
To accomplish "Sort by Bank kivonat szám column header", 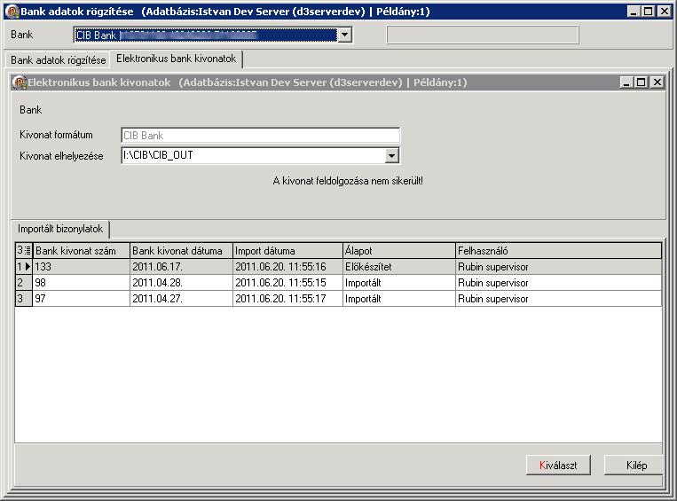I will coord(81,251).
